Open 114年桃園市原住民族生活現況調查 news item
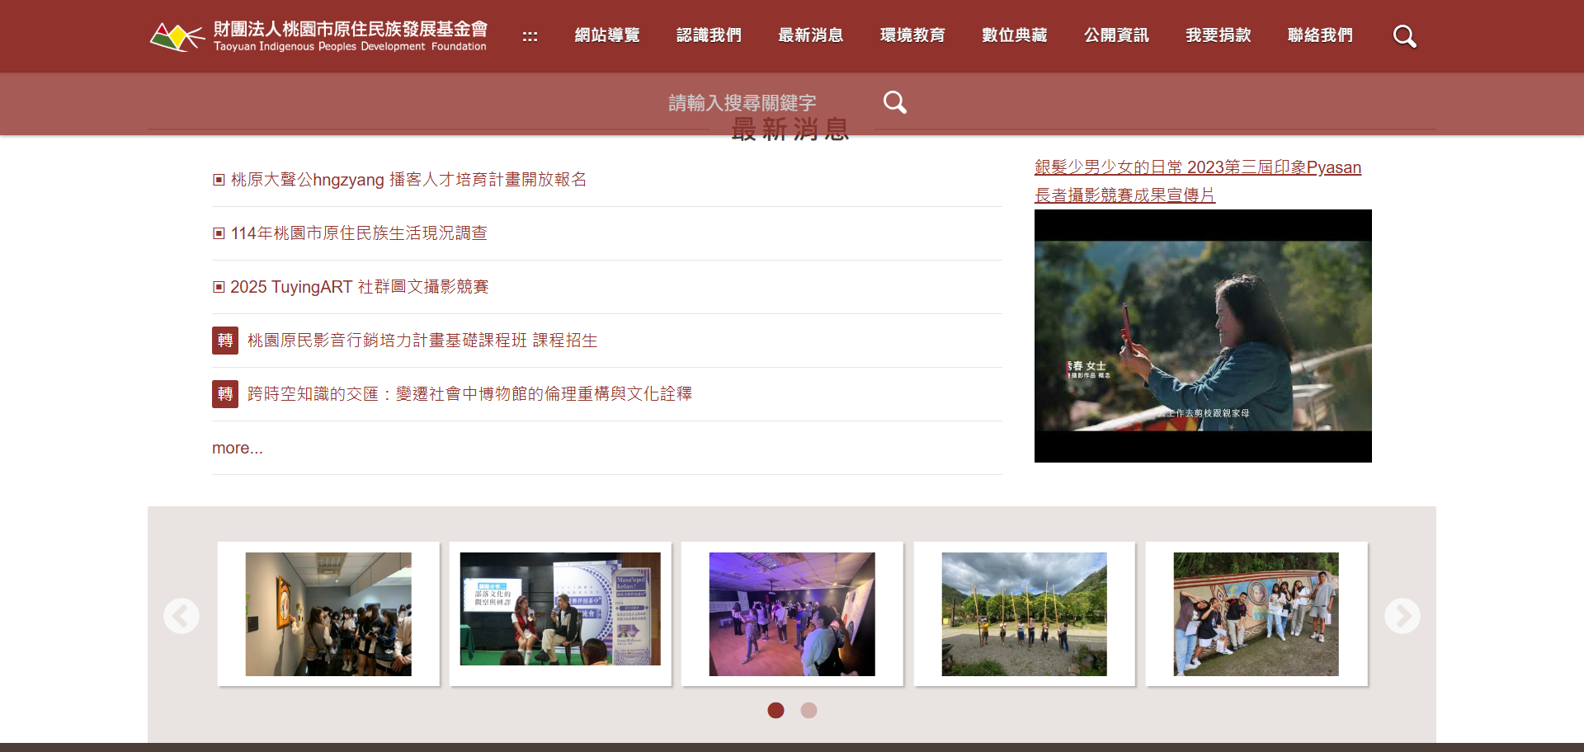The width and height of the screenshot is (1584, 752). click(359, 233)
